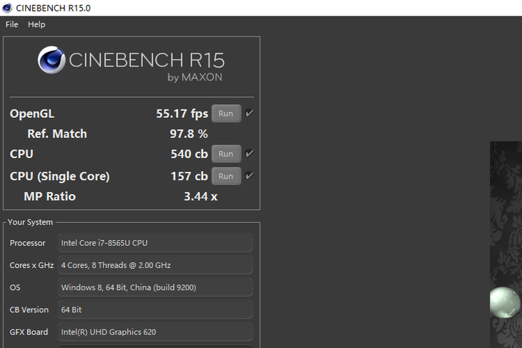Click the CPU (Single Core) label

(x=59, y=177)
